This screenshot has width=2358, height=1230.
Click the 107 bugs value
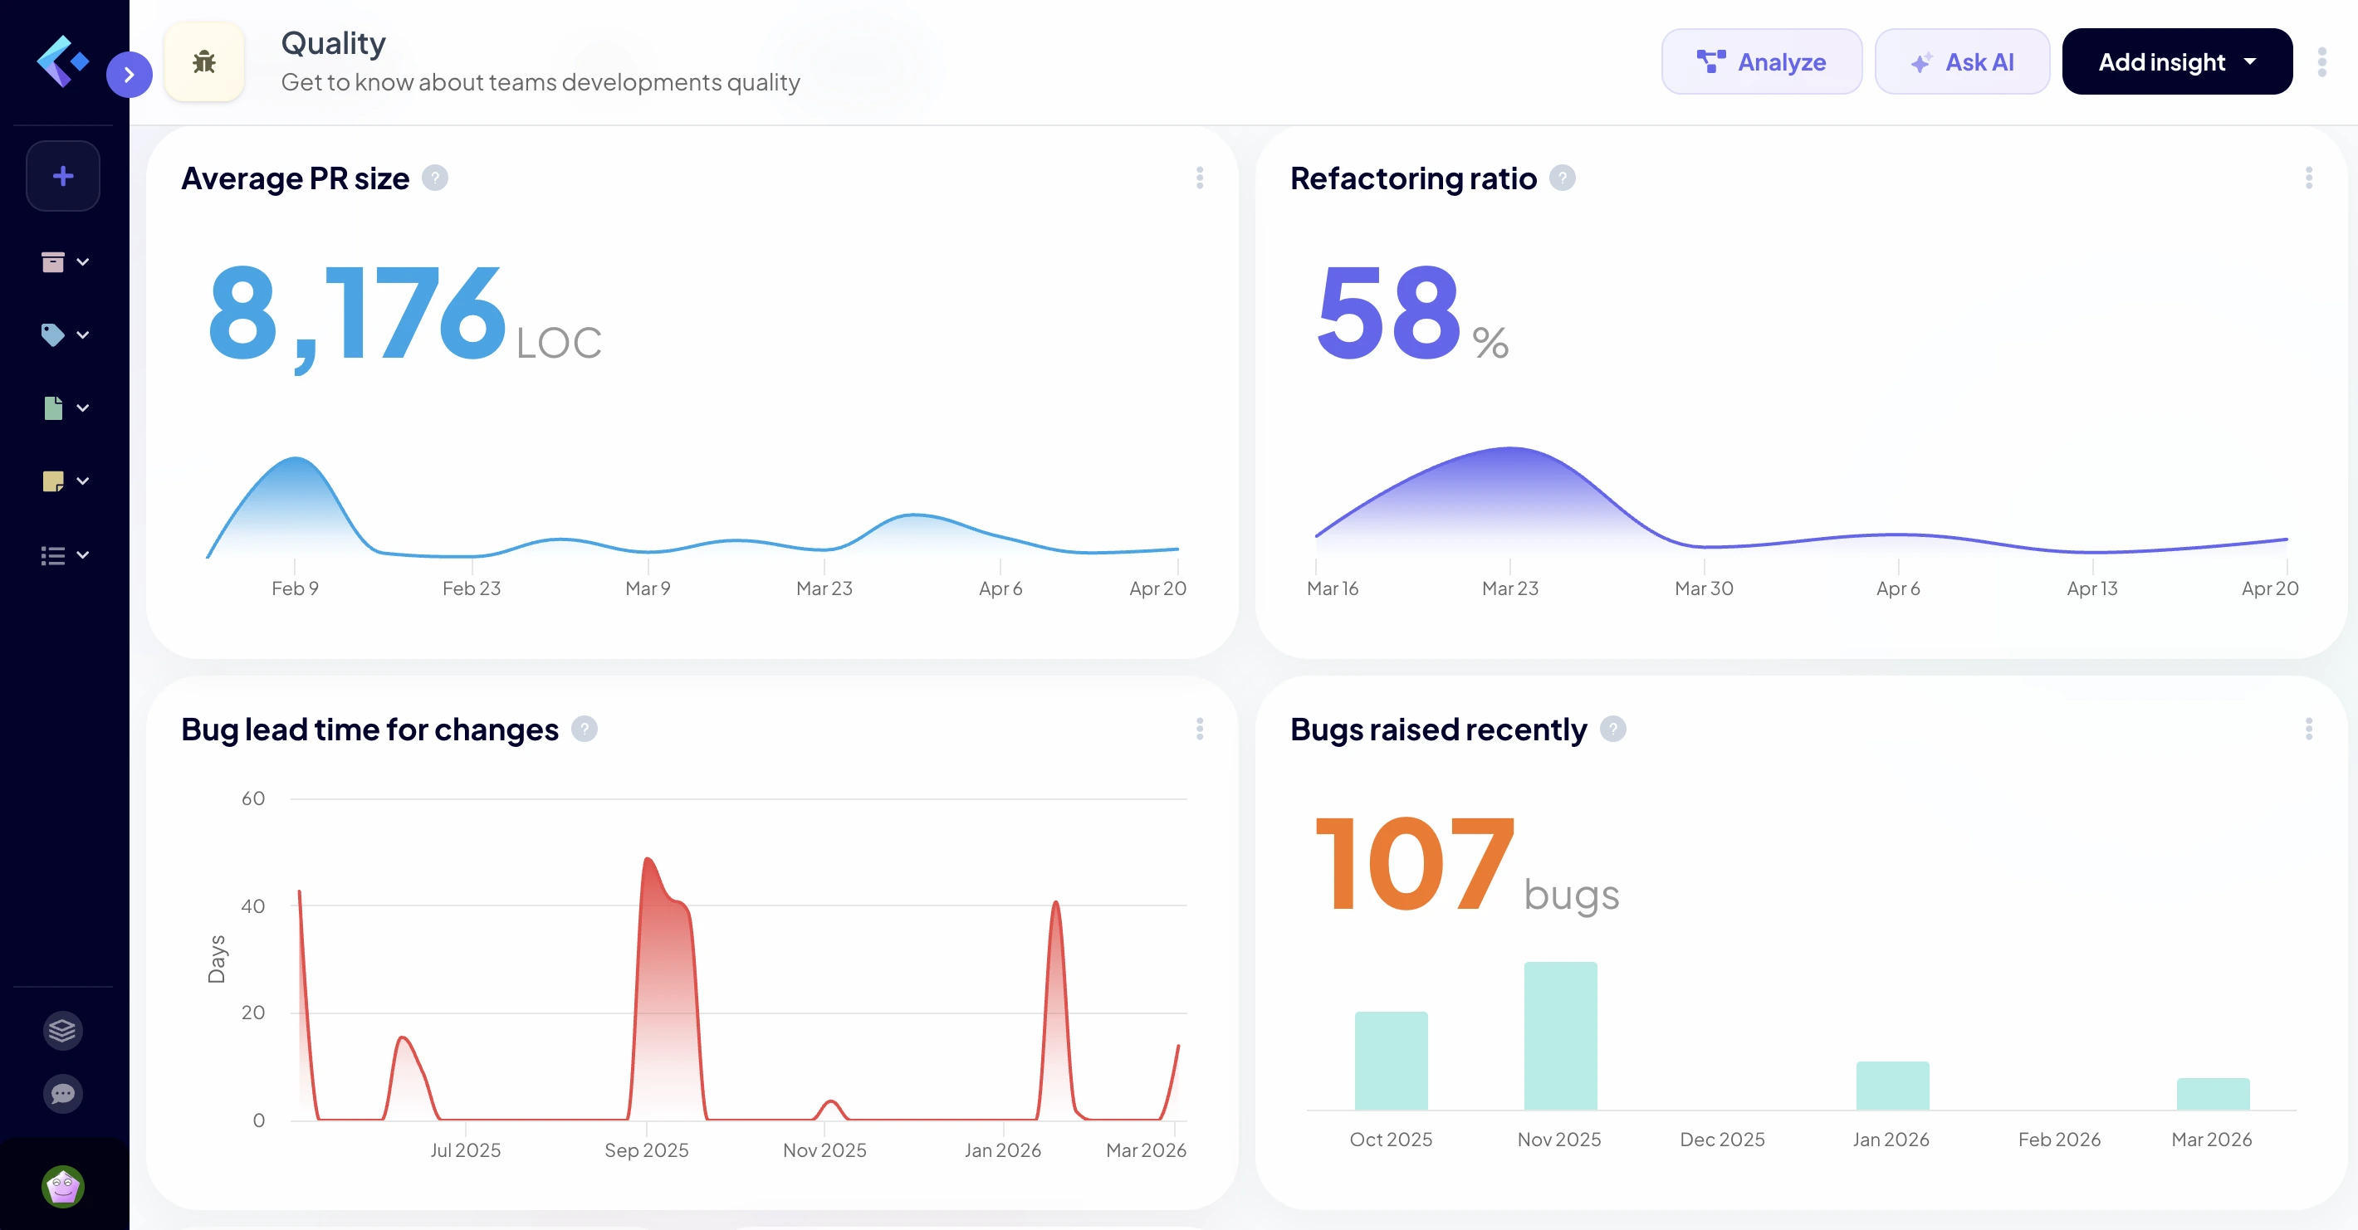coord(1466,865)
